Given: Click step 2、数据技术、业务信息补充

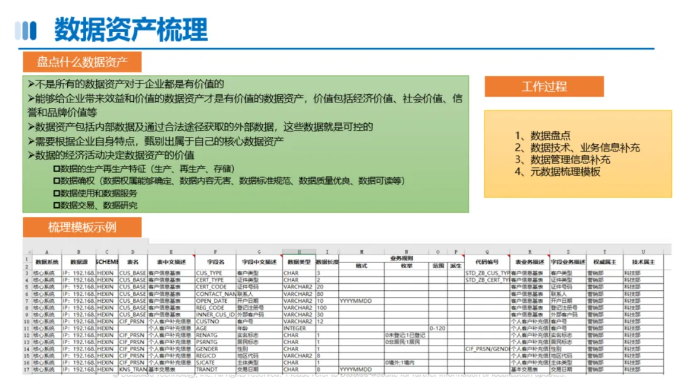Looking at the screenshot, I should (x=577, y=147).
